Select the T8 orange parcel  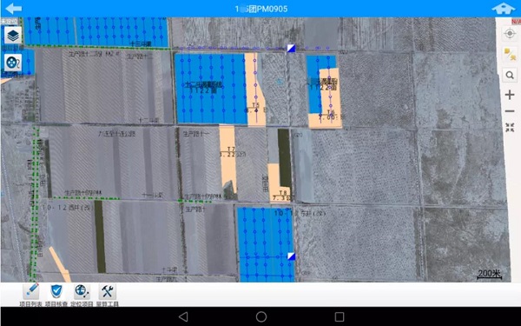point(279,183)
